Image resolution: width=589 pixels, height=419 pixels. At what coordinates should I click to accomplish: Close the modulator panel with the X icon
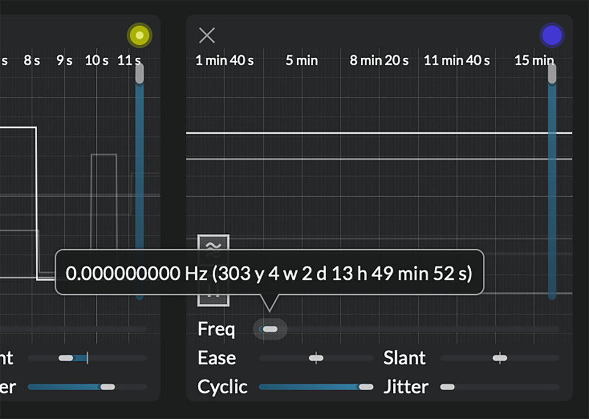(207, 35)
